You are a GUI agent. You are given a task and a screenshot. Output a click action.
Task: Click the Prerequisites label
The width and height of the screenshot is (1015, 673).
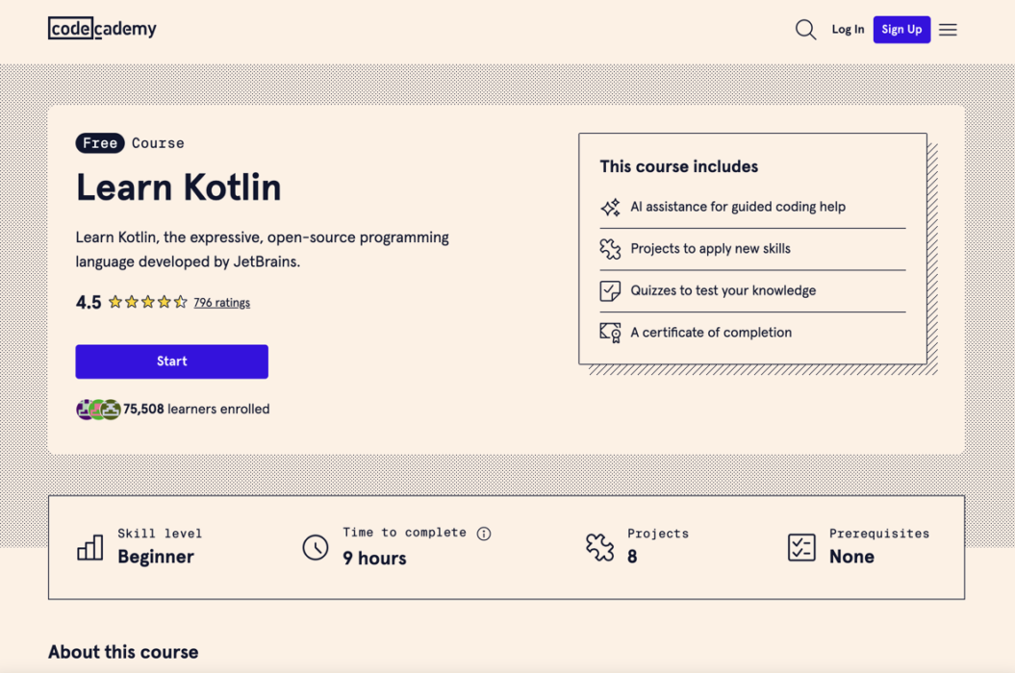879,534
